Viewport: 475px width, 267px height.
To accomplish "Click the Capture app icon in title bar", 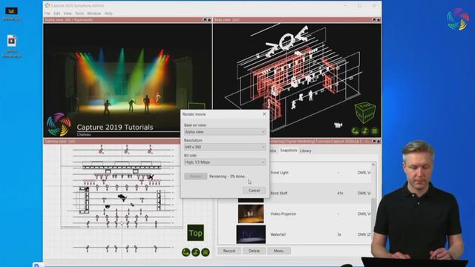I will pos(47,5).
